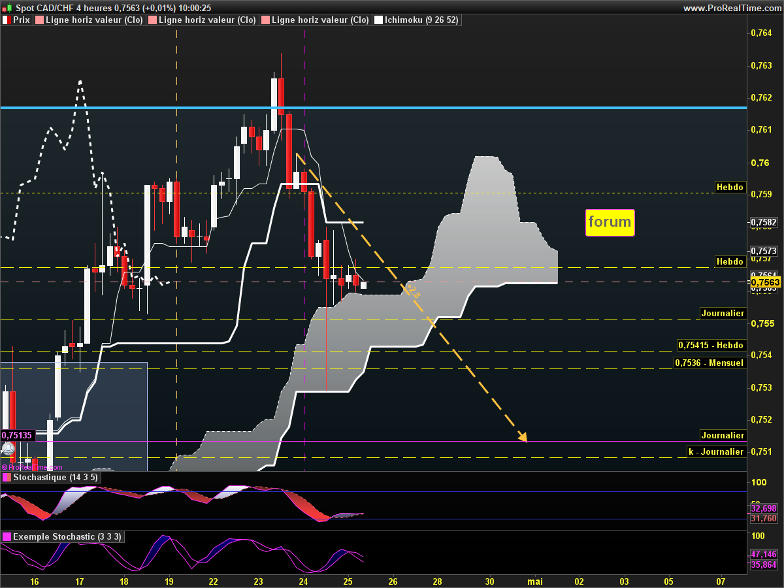Click the Ichimoku legend color swatch
This screenshot has height=588, width=784.
click(378, 20)
